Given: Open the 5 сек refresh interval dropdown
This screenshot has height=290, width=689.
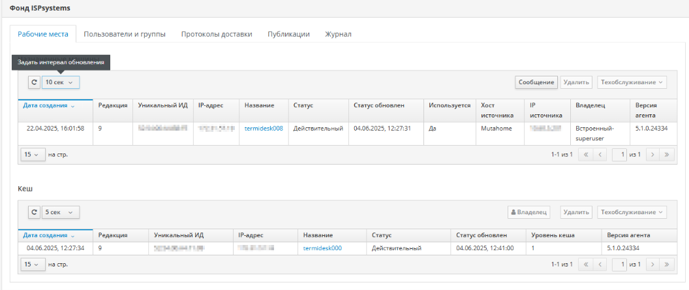Looking at the screenshot, I should (61, 212).
